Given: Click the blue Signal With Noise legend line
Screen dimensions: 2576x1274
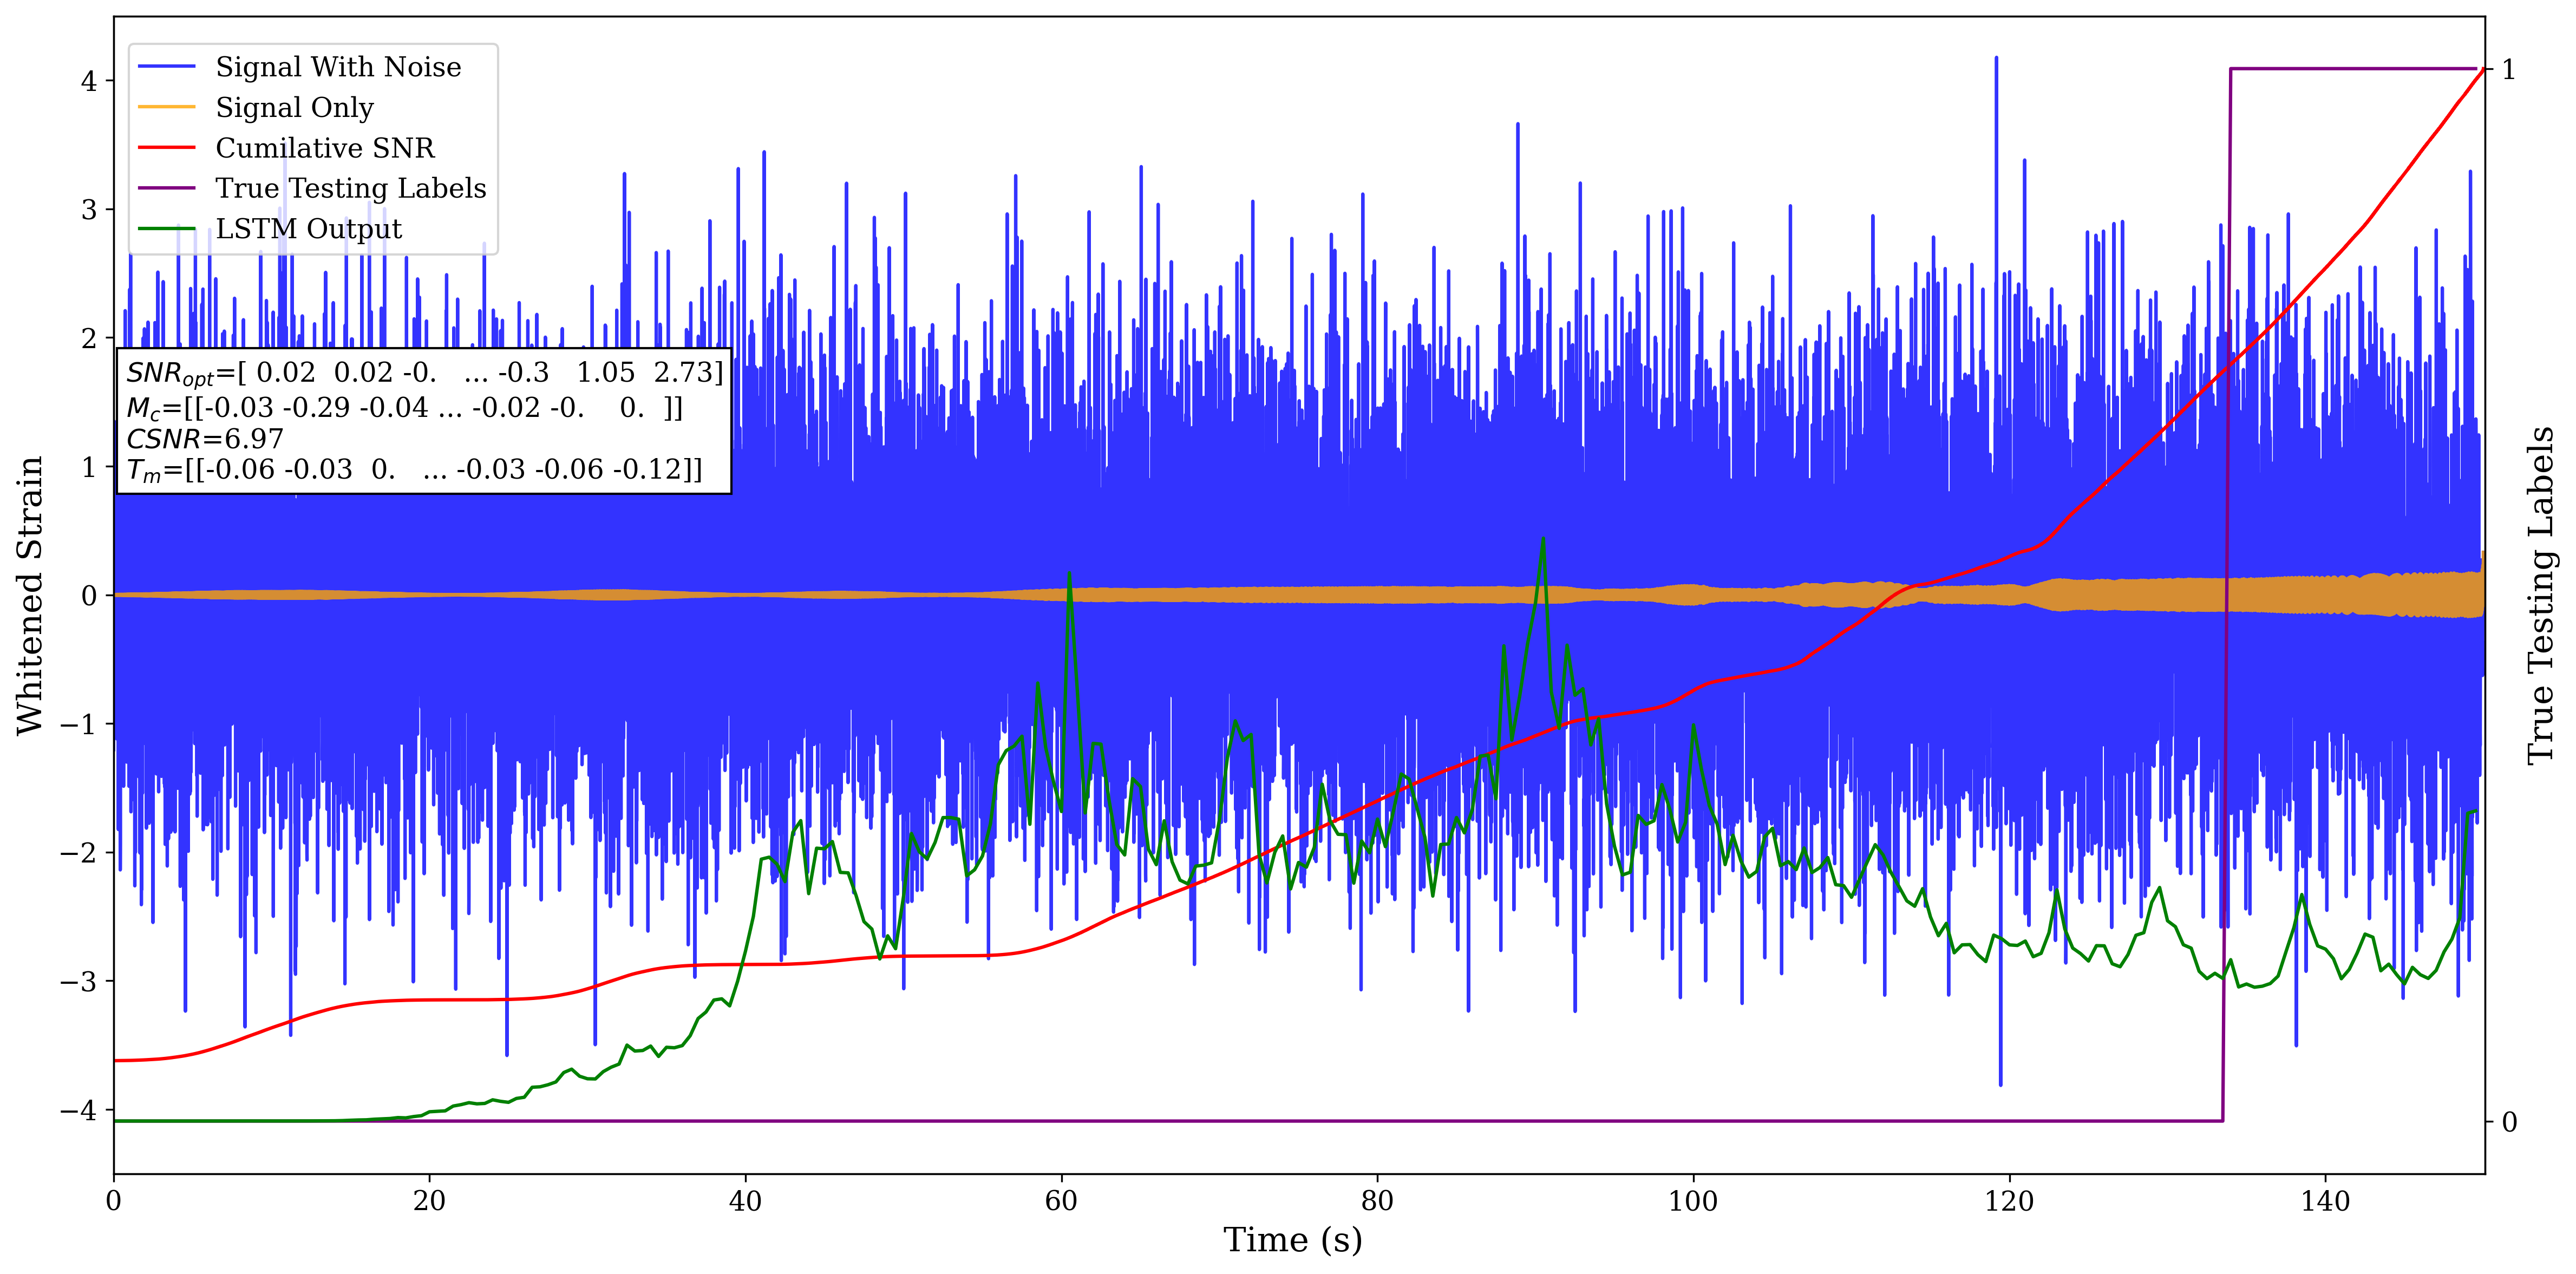Looking at the screenshot, I should coord(166,67).
